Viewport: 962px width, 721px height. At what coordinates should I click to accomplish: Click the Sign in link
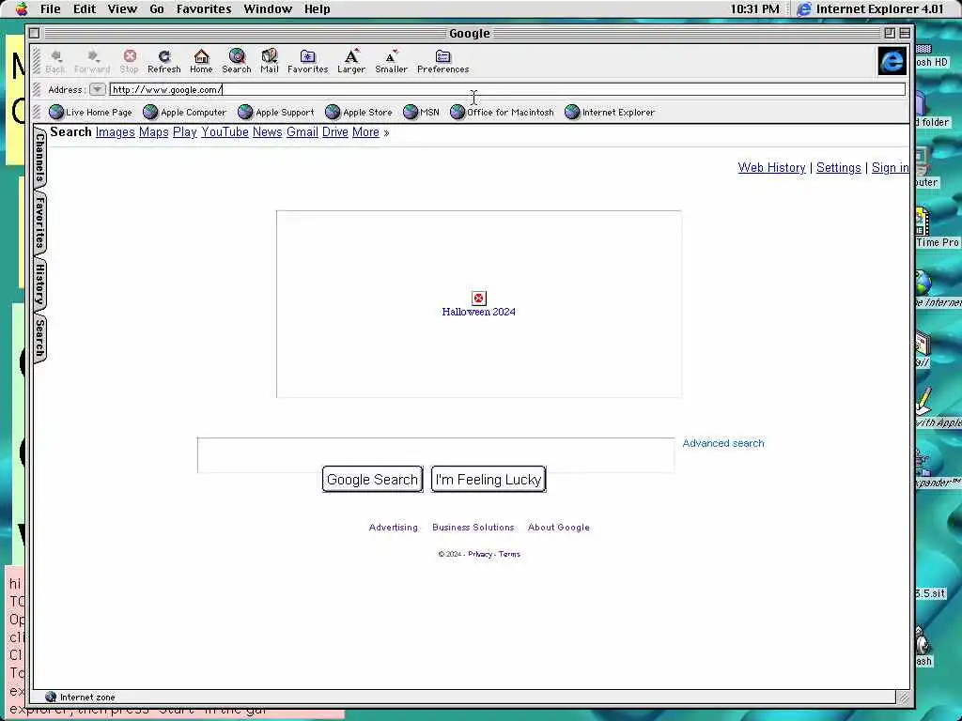point(891,167)
